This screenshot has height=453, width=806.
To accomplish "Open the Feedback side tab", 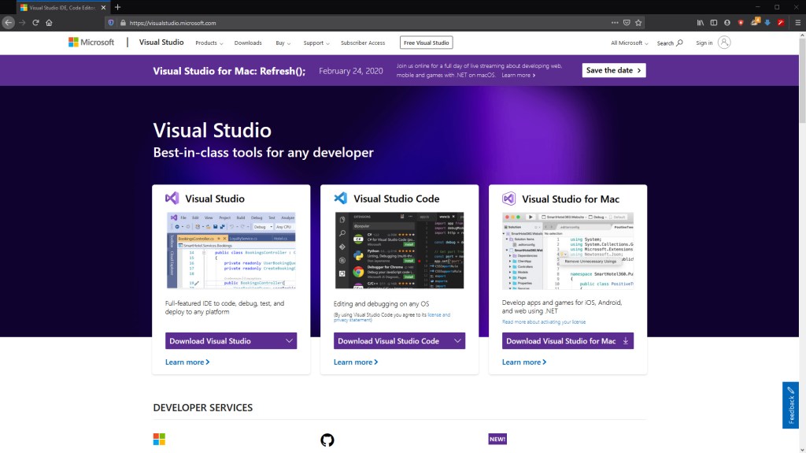I will pyautogui.click(x=790, y=405).
